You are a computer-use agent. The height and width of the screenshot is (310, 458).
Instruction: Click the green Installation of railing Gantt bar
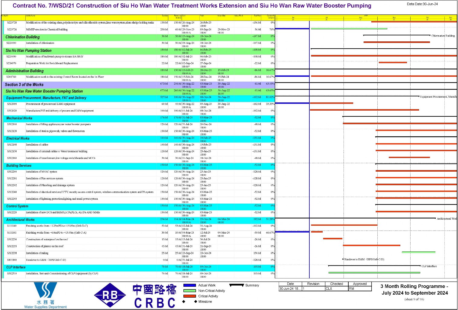pyautogui.click(x=418, y=252)
